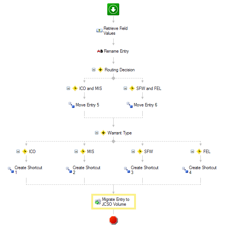The image size is (225, 230).
Task: Select the Create Shortcut 1 icon
Action: (11, 170)
